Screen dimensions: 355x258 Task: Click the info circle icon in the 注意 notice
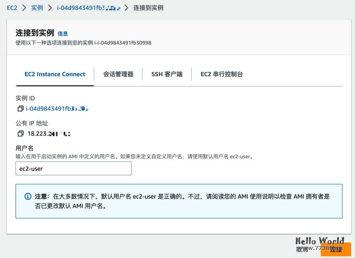coord(28,196)
